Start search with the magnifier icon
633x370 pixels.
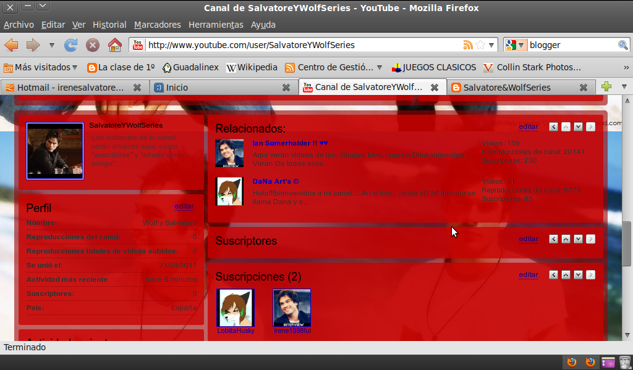click(623, 44)
